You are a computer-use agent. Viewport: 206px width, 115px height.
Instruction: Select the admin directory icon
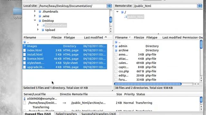pos(116,46)
